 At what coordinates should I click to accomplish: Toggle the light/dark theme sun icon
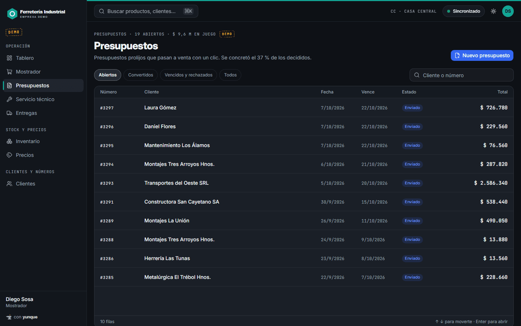coord(493,11)
